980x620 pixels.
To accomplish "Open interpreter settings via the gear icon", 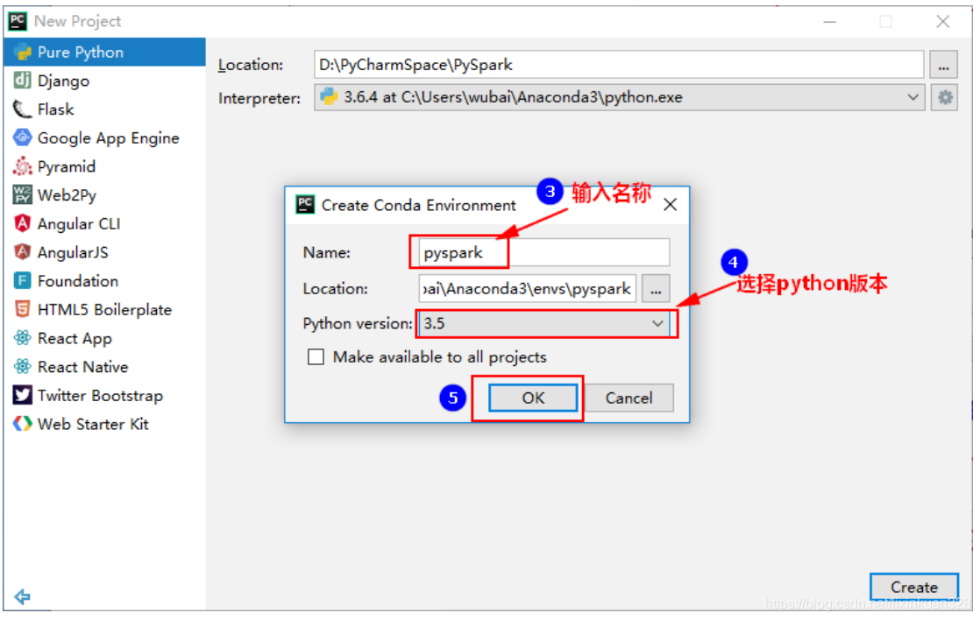I will pos(944,97).
